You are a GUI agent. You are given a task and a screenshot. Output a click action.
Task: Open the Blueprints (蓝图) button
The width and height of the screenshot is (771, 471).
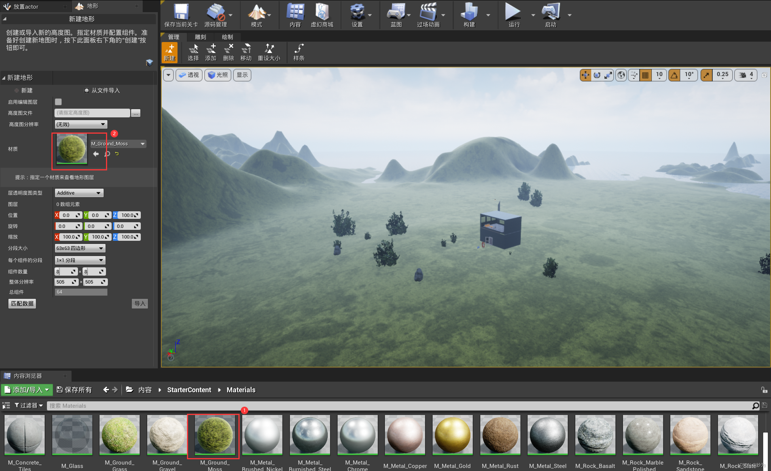396,15
